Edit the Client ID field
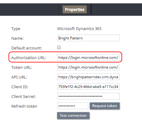Image resolution: width=142 pixels, height=124 pixels. point(88,86)
